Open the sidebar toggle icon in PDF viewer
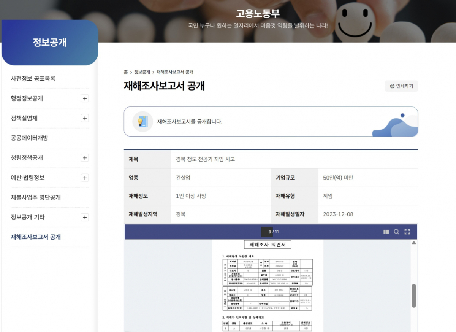The image size is (456, 332). [386, 232]
